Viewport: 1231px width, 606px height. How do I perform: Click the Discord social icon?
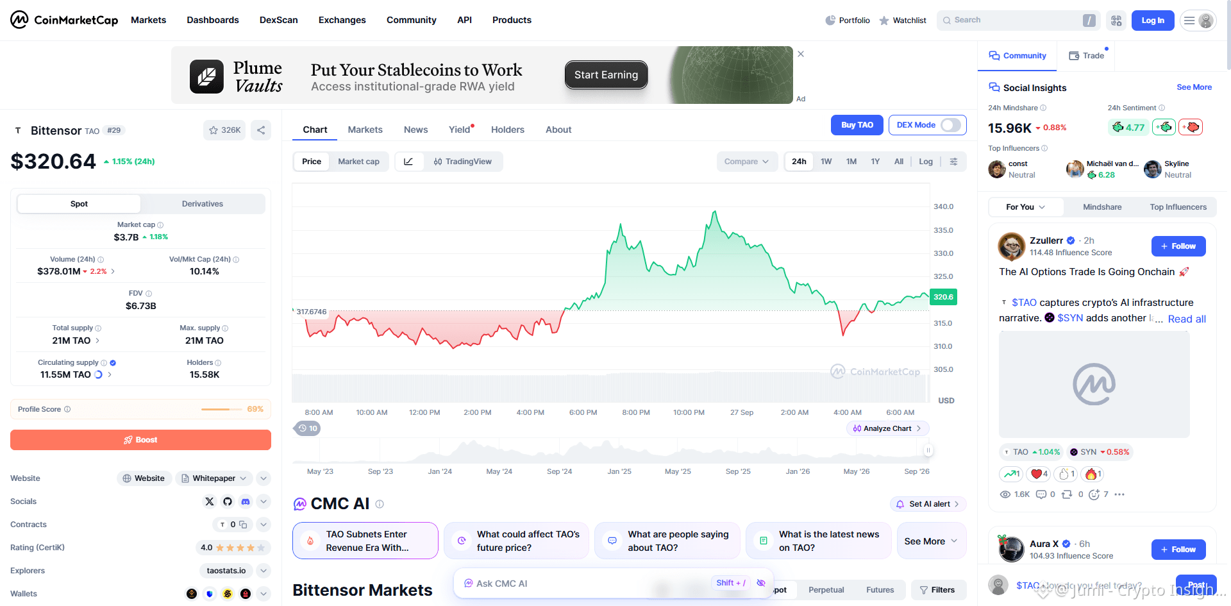tap(246, 501)
